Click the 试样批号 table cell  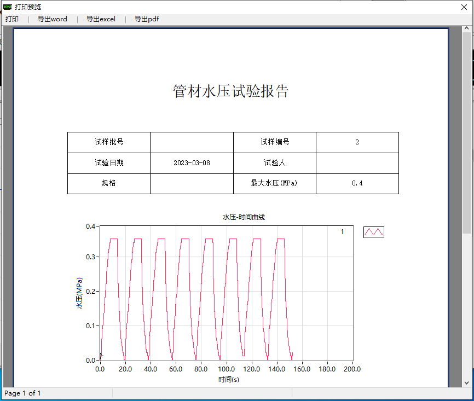[x=108, y=142]
